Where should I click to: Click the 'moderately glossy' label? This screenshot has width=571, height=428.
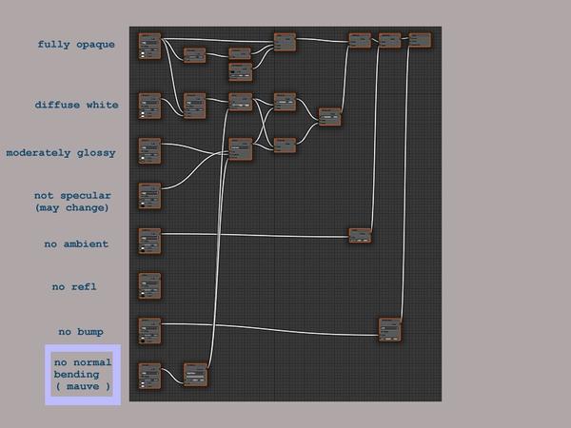pos(61,153)
